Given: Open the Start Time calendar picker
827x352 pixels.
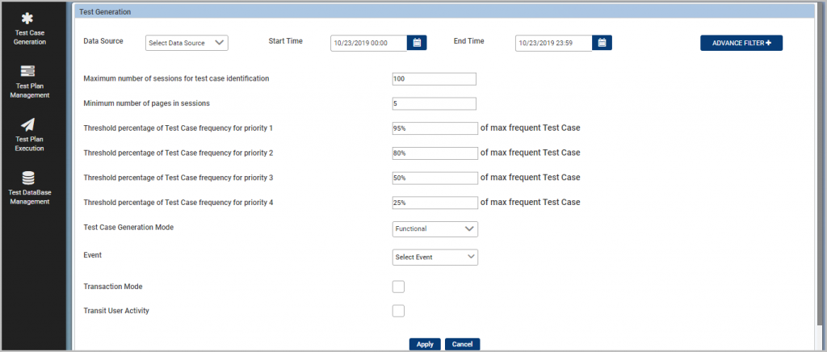Looking at the screenshot, I should [x=417, y=44].
